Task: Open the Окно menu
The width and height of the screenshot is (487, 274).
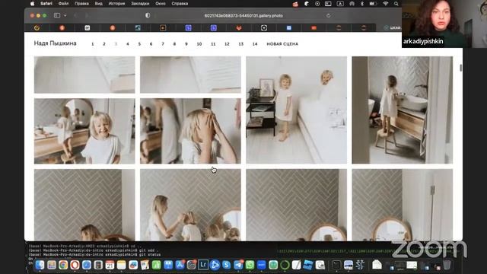Action: (x=161, y=4)
